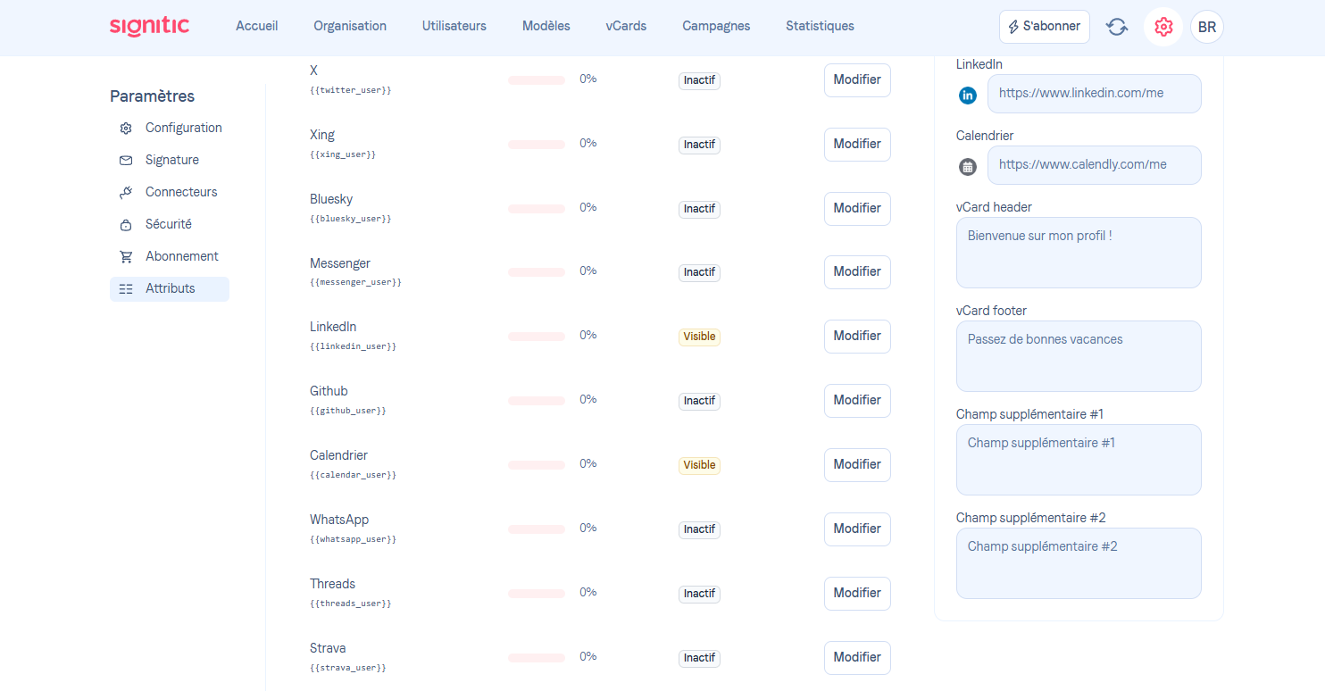Click the LinkedIn row progress bar
Viewport: 1325px width, 691px height.
537,337
